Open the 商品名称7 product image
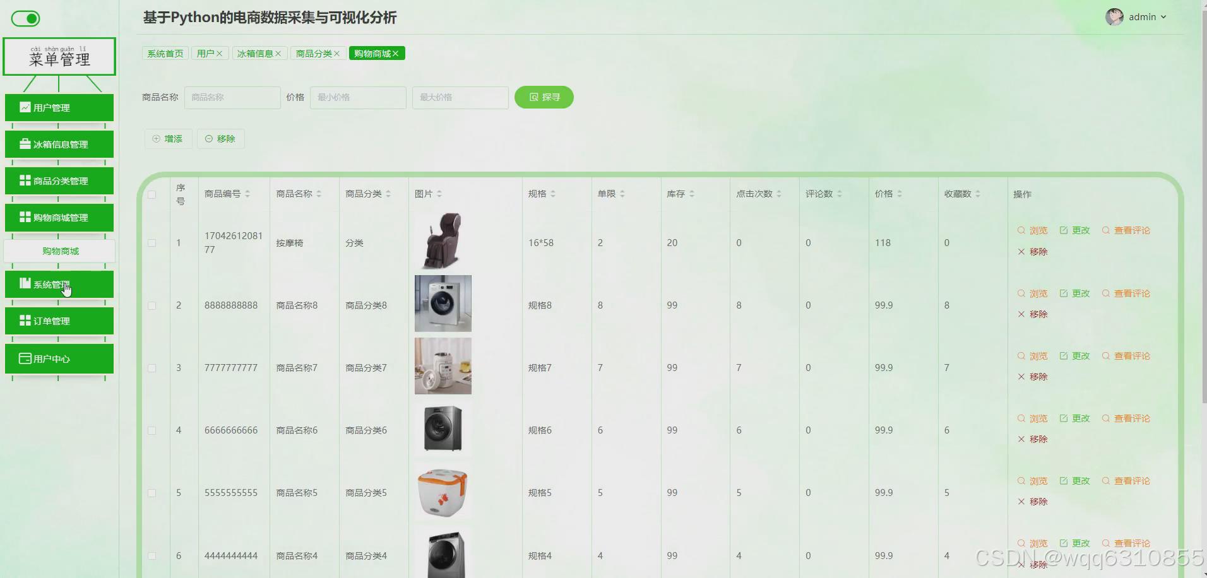This screenshot has height=578, width=1207. coord(443,366)
